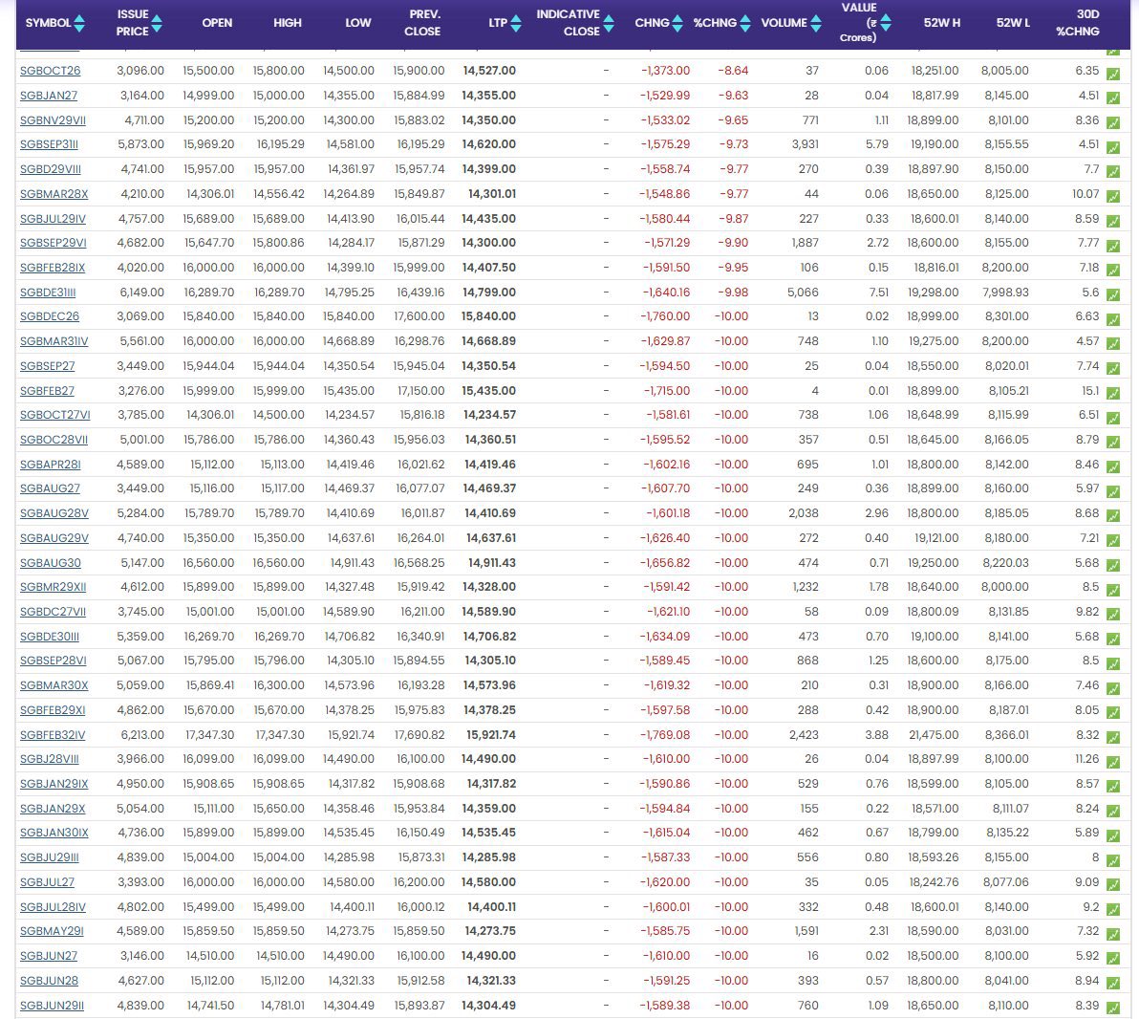The width and height of the screenshot is (1139, 1019).
Task: Sort by INDICATIVE CLOSE arrows
Action: pyautogui.click(x=609, y=23)
